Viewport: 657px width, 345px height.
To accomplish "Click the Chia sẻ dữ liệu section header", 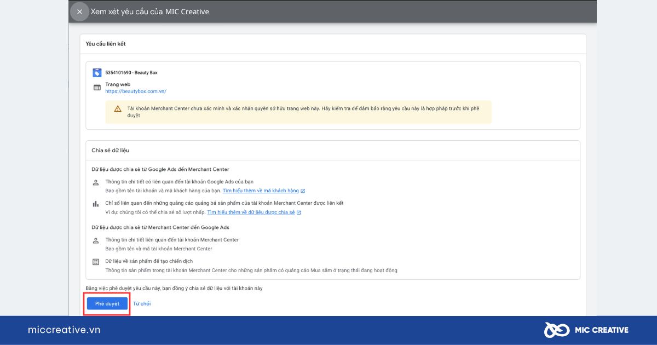I will tap(111, 150).
